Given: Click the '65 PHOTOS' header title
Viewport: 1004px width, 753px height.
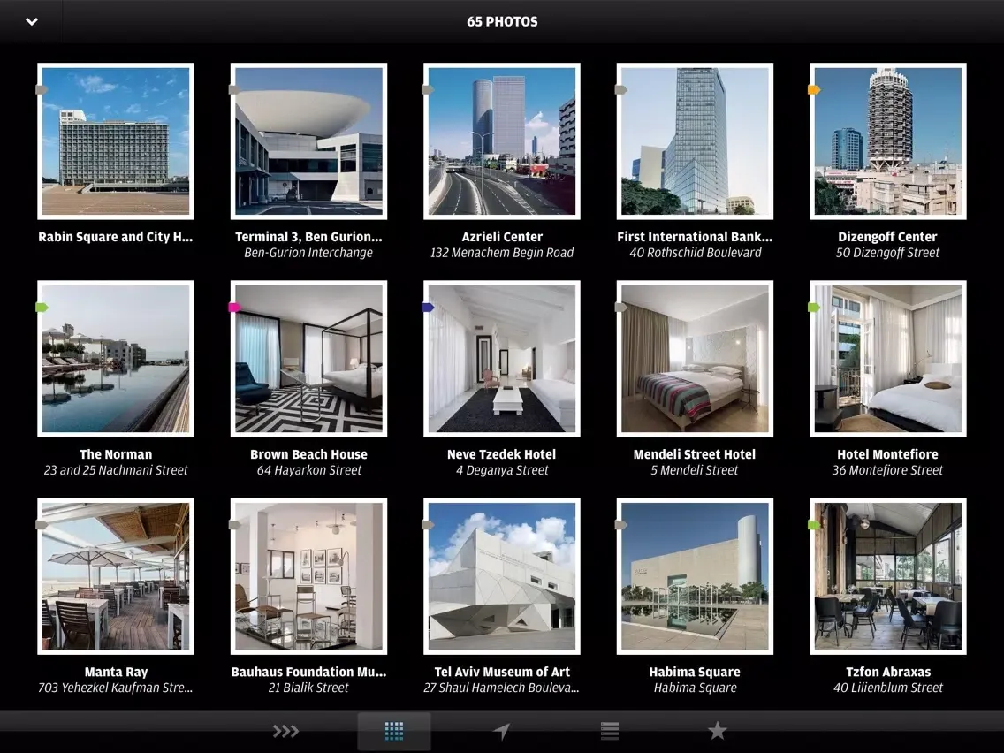Looking at the screenshot, I should coord(502,22).
